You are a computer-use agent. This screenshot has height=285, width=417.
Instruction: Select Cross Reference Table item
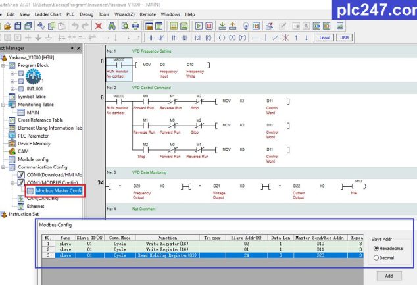click(40, 120)
